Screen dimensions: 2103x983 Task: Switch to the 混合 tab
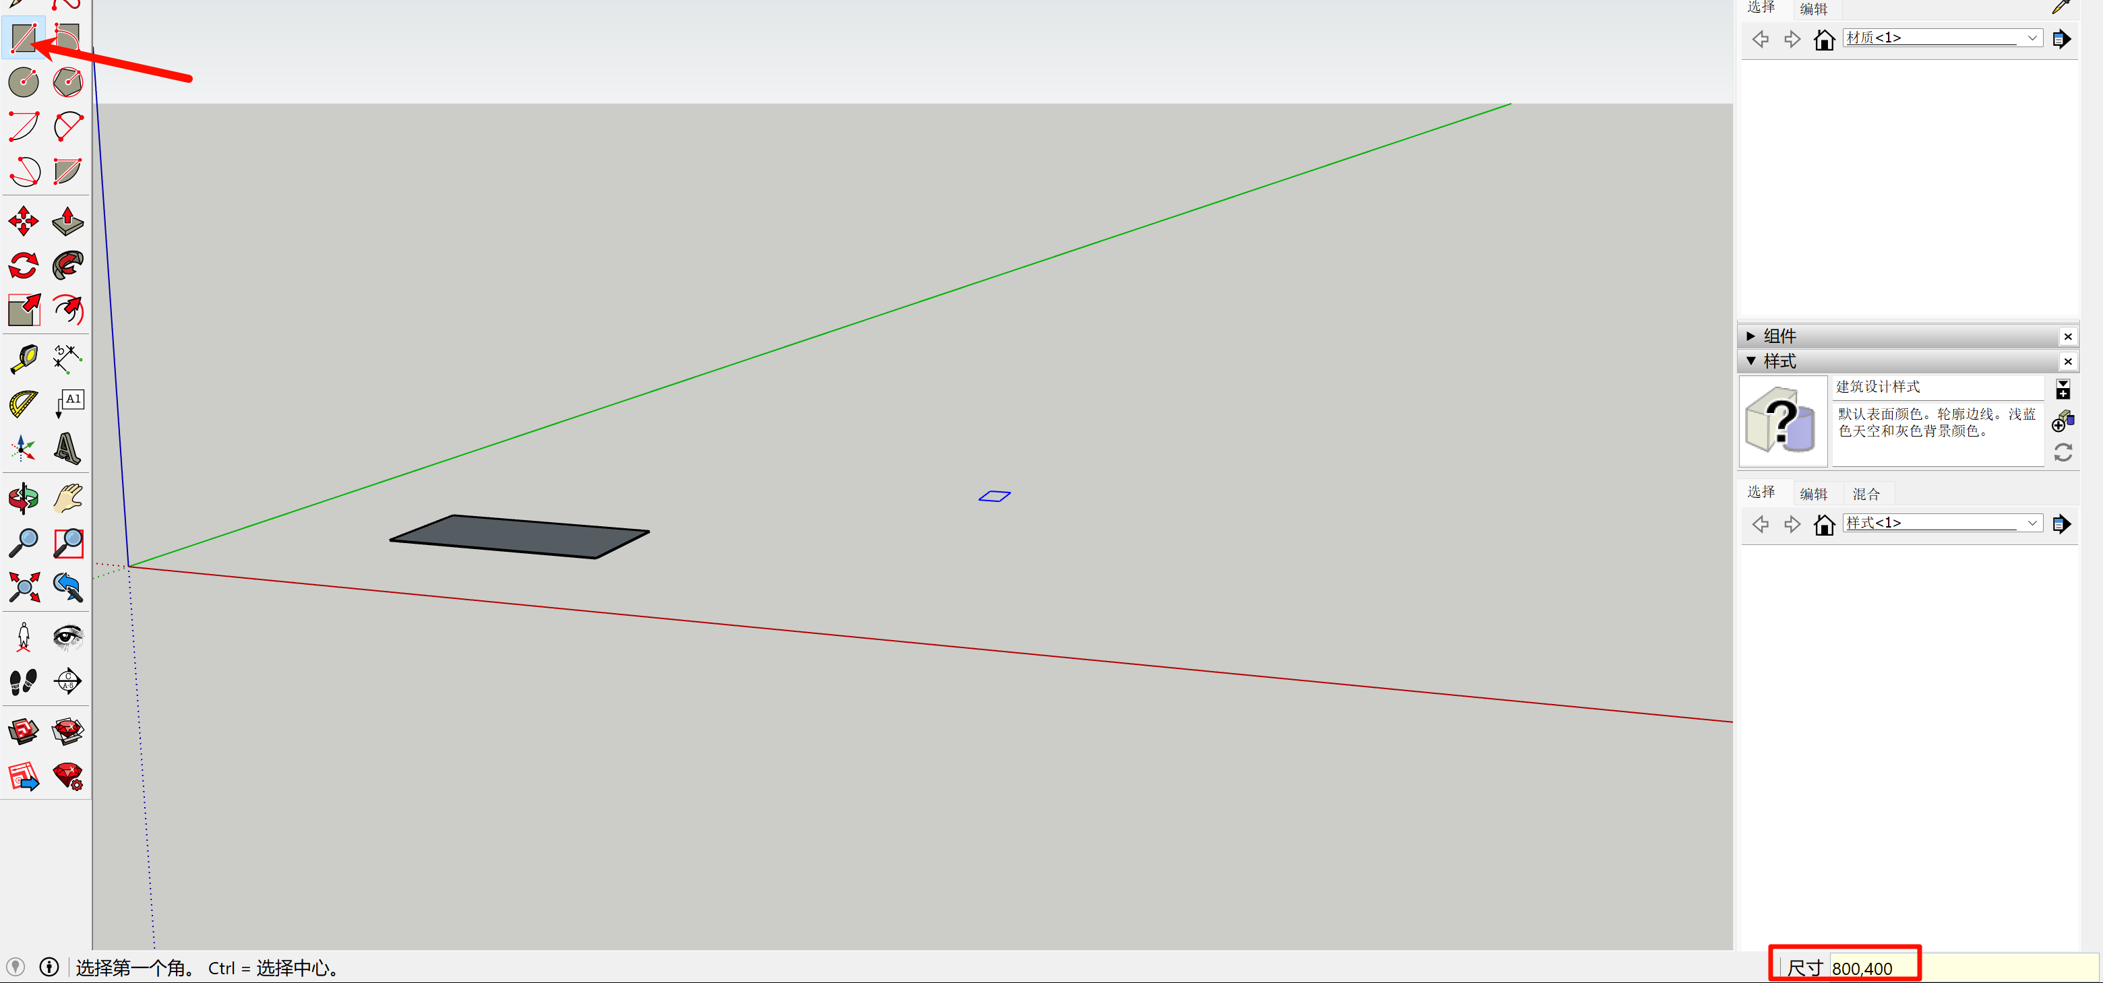point(1866,494)
